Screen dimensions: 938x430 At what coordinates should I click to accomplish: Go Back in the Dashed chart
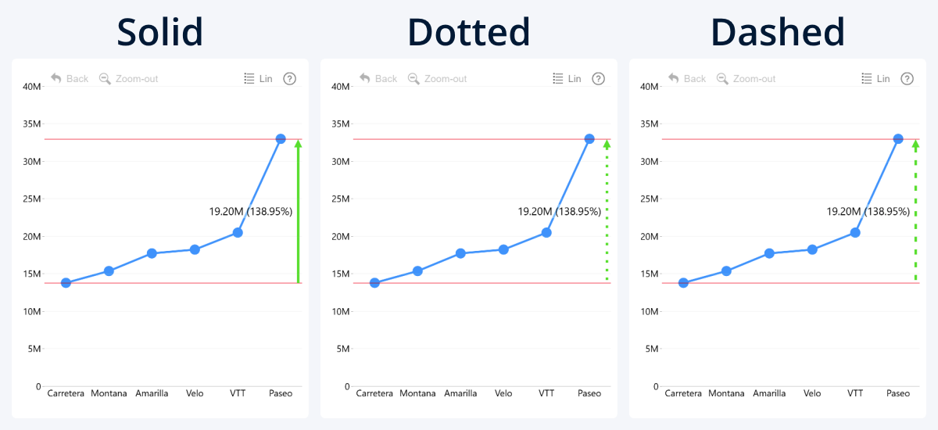pyautogui.click(x=674, y=78)
